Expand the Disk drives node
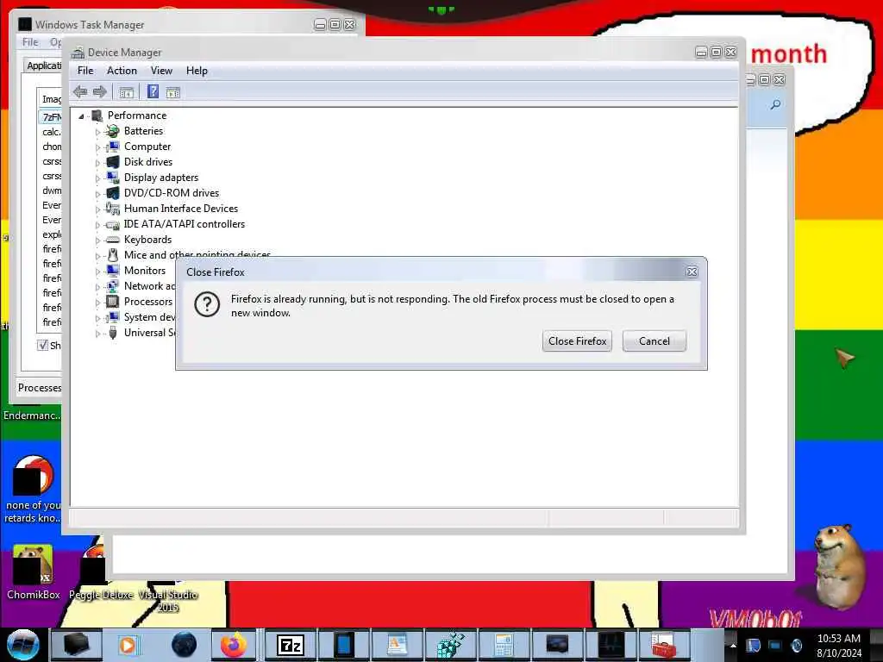Viewport: 883px width, 662px height. pyautogui.click(x=97, y=163)
